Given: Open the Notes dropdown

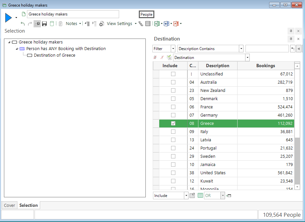Looking at the screenshot, I should click(x=80, y=24).
